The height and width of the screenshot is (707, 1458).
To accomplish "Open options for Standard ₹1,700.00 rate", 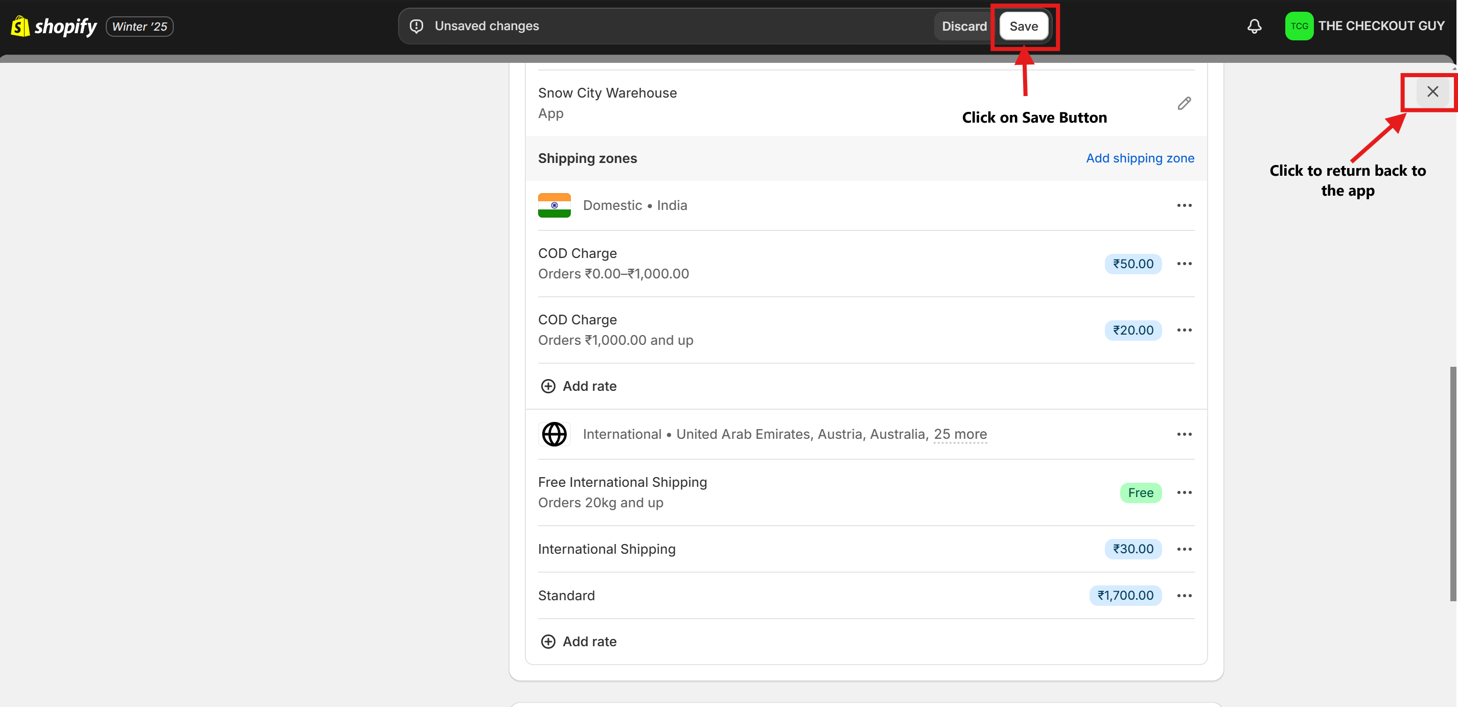I will pyautogui.click(x=1184, y=596).
